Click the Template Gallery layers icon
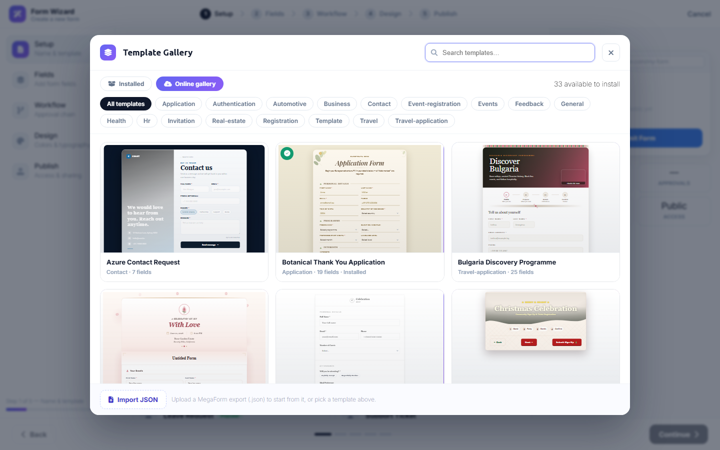This screenshot has height=450, width=720. click(x=108, y=52)
